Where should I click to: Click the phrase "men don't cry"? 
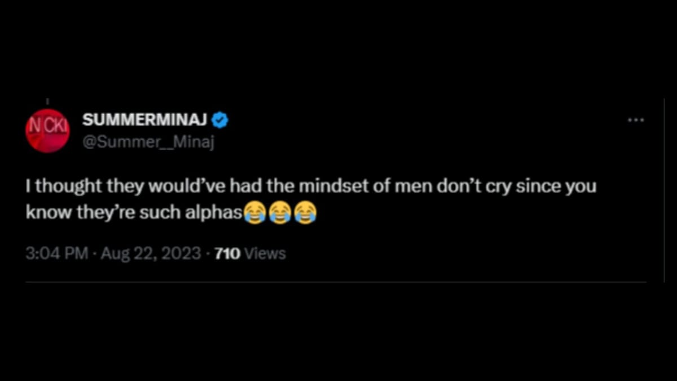[454, 187]
